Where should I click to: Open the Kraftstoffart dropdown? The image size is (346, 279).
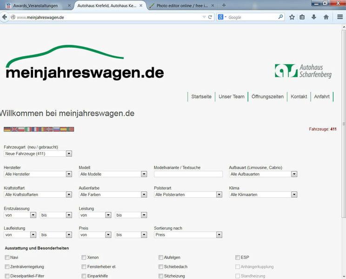(x=38, y=194)
